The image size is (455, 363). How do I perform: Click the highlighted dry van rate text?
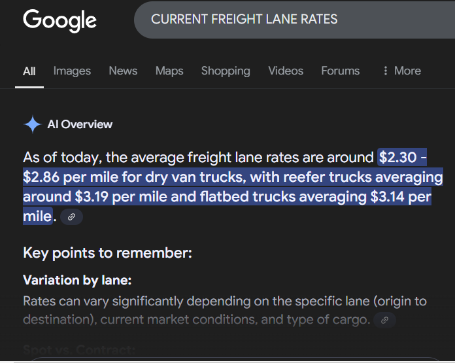click(232, 177)
